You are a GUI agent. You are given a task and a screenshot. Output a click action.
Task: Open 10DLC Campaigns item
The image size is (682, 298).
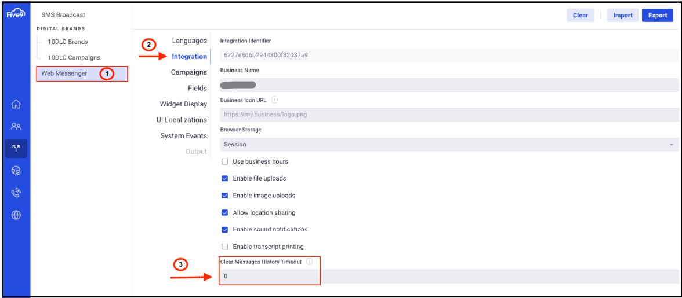point(74,57)
